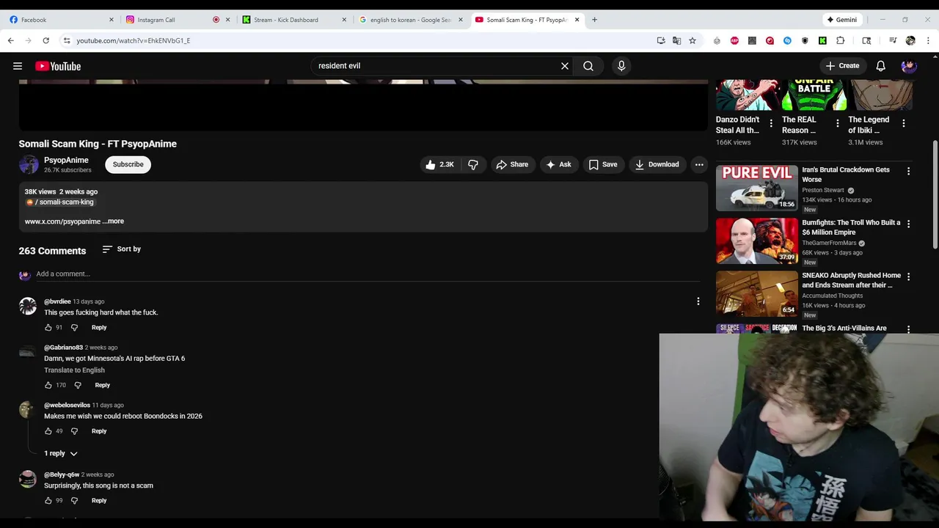Expand the 1 reply thread
Image resolution: width=939 pixels, height=528 pixels.
click(x=60, y=453)
